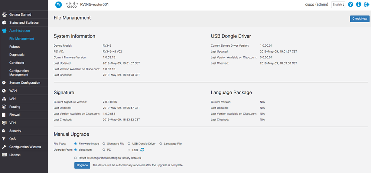Log out using the exit arrow icon

coord(366,4)
